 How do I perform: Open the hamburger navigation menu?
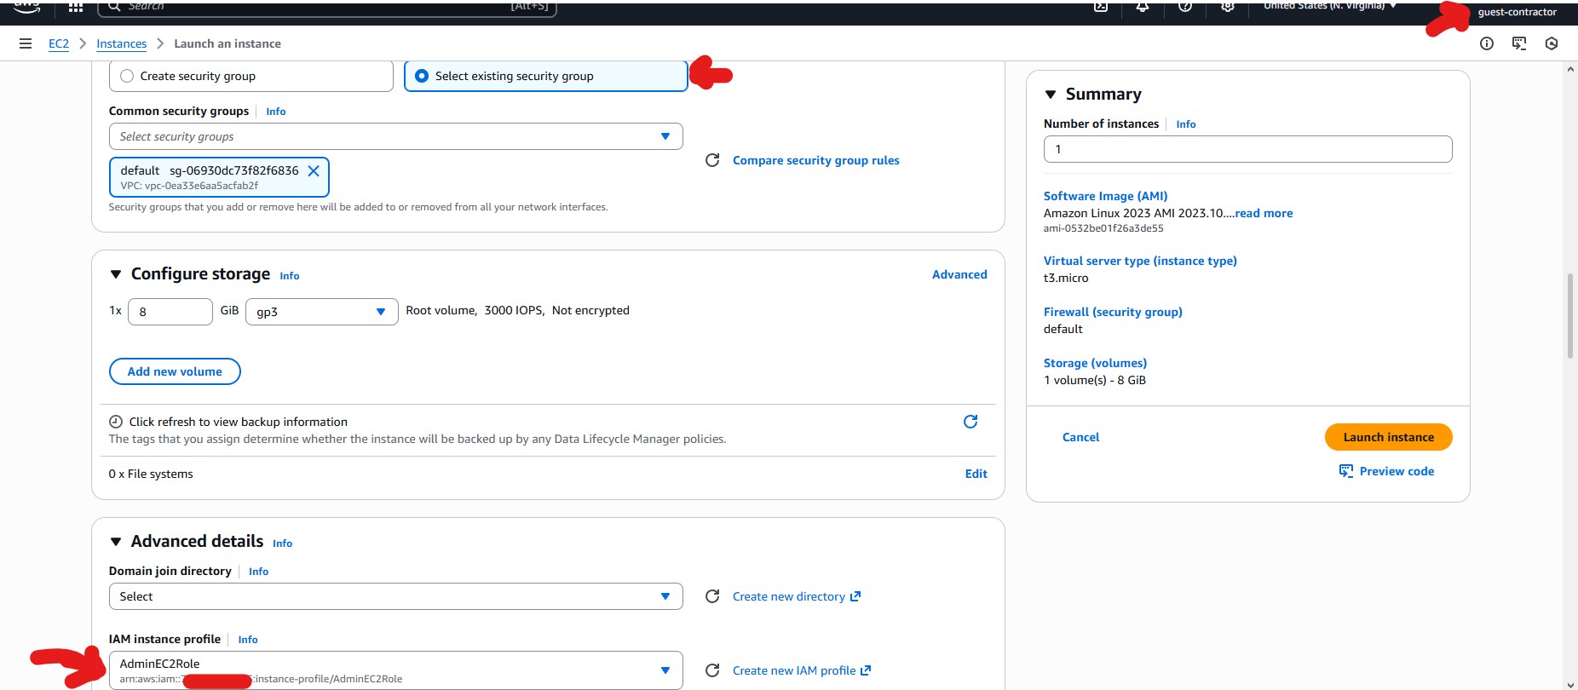(x=26, y=43)
